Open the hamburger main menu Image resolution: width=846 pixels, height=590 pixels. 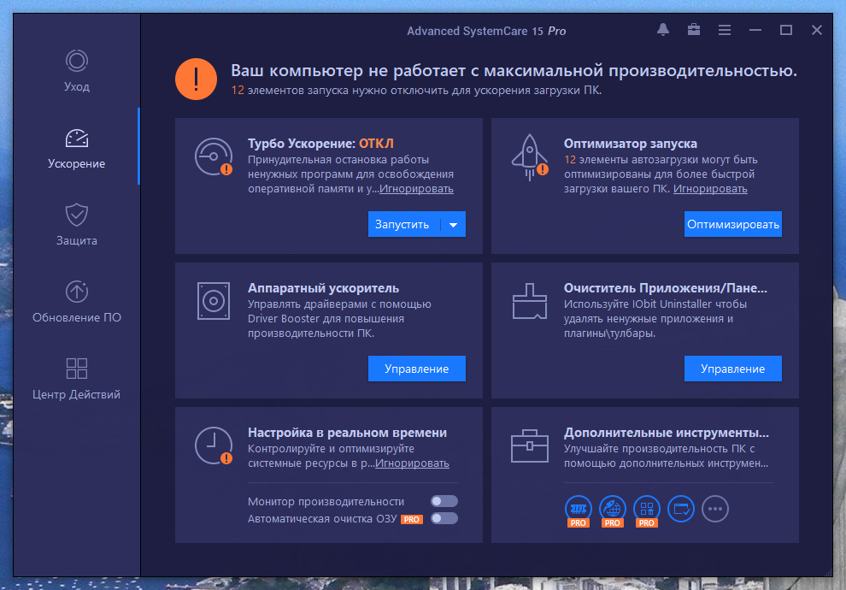[x=725, y=30]
